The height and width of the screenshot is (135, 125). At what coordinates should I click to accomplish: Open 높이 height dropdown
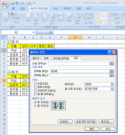coord(107,18)
